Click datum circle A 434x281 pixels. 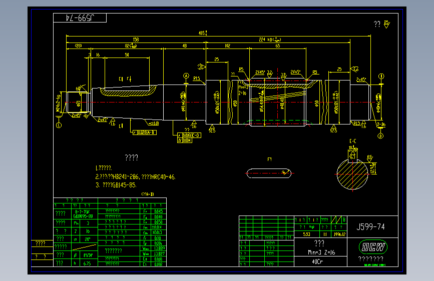(186, 76)
